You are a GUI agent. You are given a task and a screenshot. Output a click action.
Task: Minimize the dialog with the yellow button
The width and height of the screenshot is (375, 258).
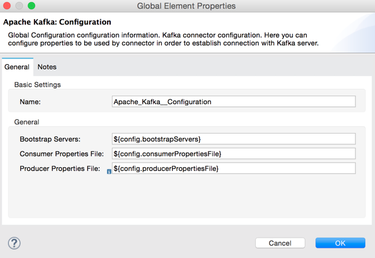coord(19,6)
